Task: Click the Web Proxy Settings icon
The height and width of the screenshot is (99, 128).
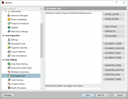Action: click(x=9, y=31)
